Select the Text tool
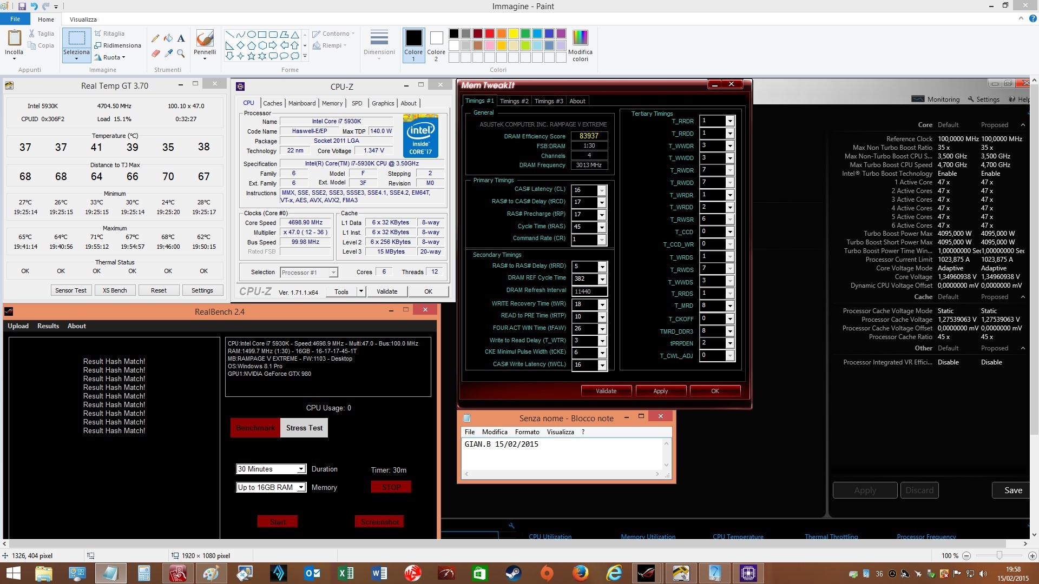1039x584 pixels. point(181,38)
